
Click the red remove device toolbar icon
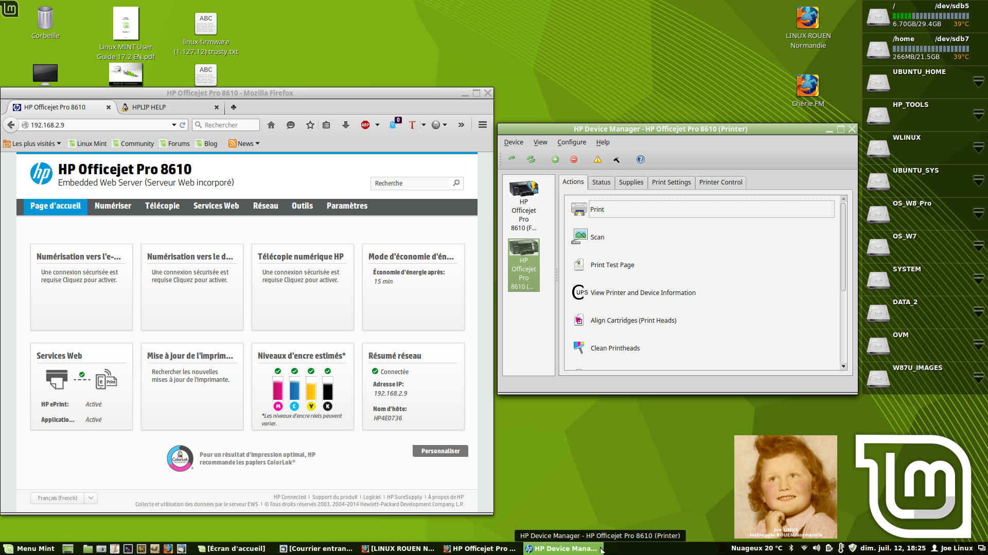574,159
